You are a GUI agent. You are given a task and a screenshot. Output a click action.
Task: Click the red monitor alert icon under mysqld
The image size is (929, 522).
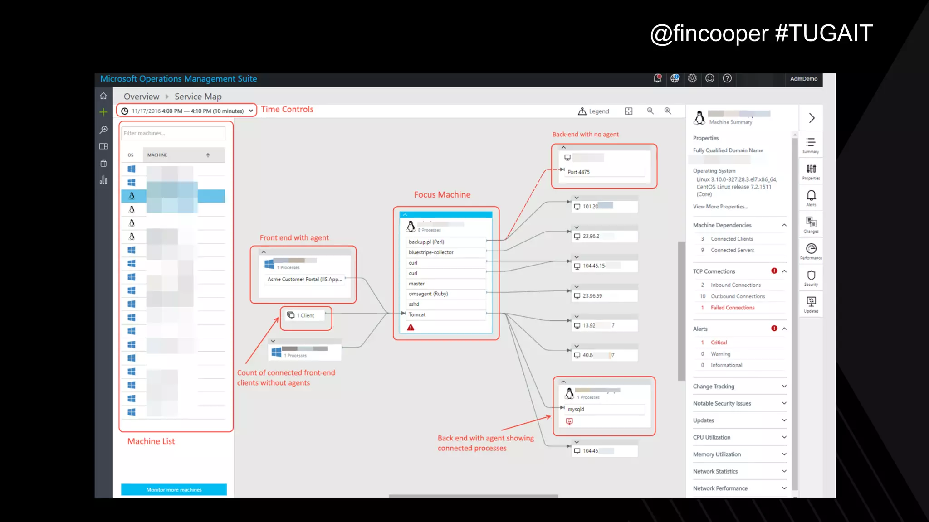569,421
